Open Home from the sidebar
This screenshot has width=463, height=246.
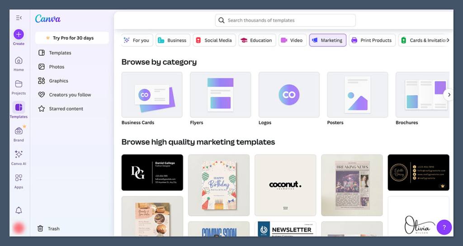19,61
